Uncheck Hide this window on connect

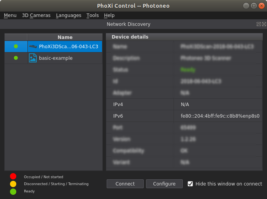pos(190,184)
